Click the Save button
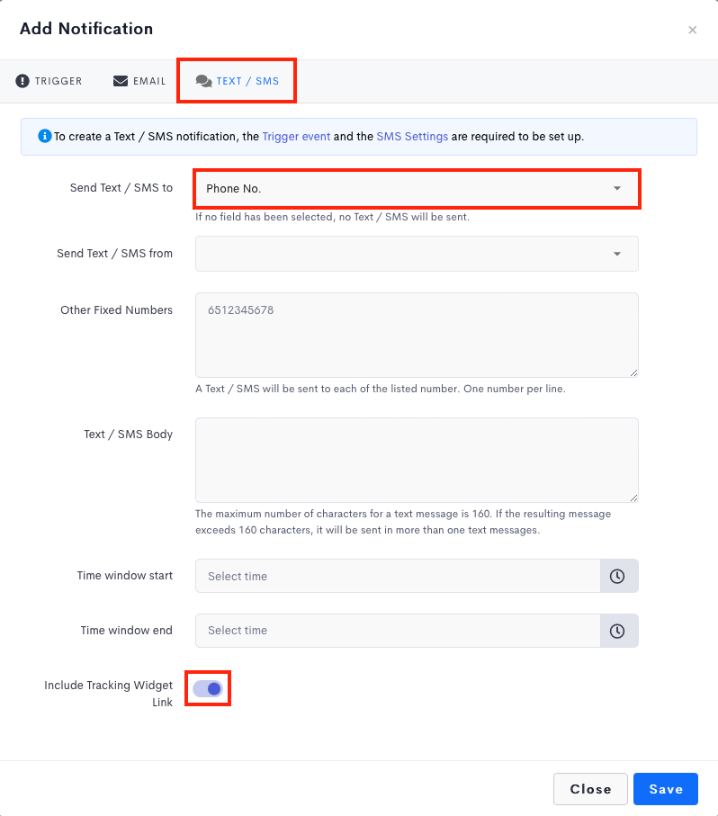 (x=666, y=789)
